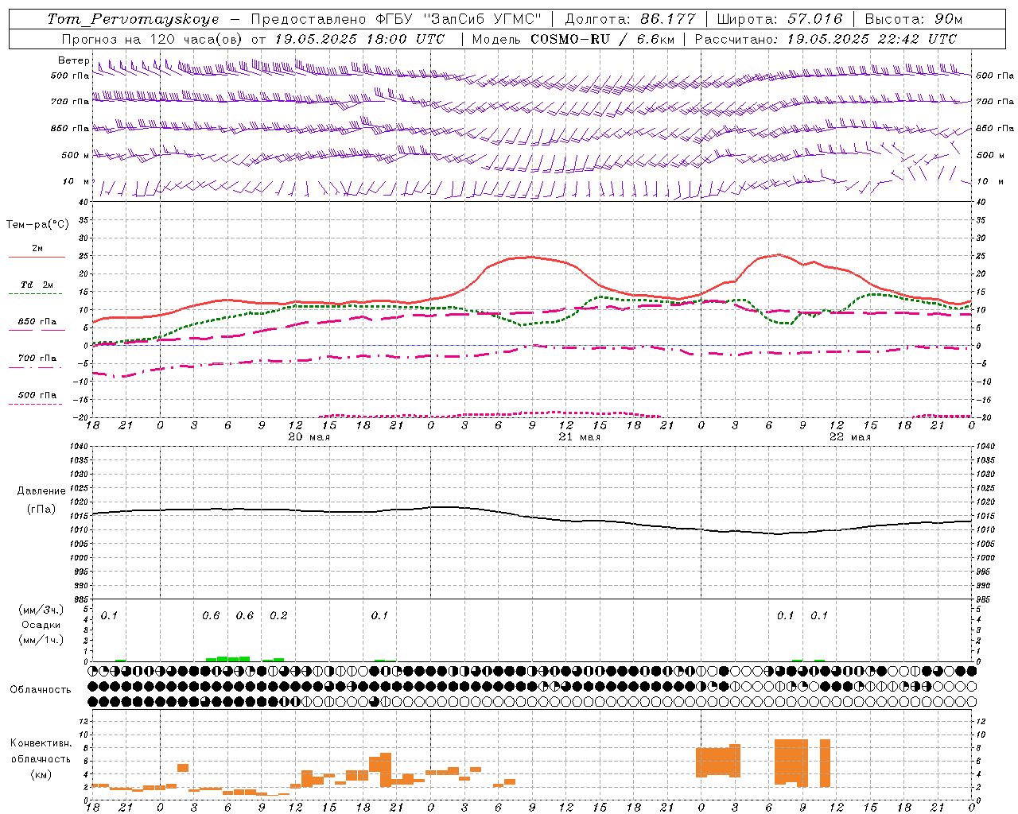The image size is (1018, 814).
Task: Click the 21 мая date label
Action: pyautogui.click(x=580, y=437)
